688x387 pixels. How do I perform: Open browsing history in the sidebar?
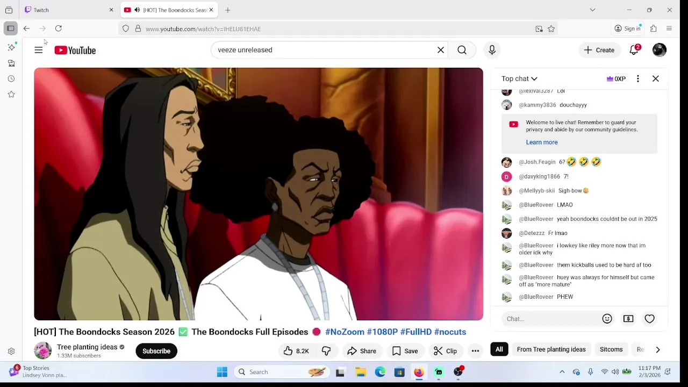11,78
